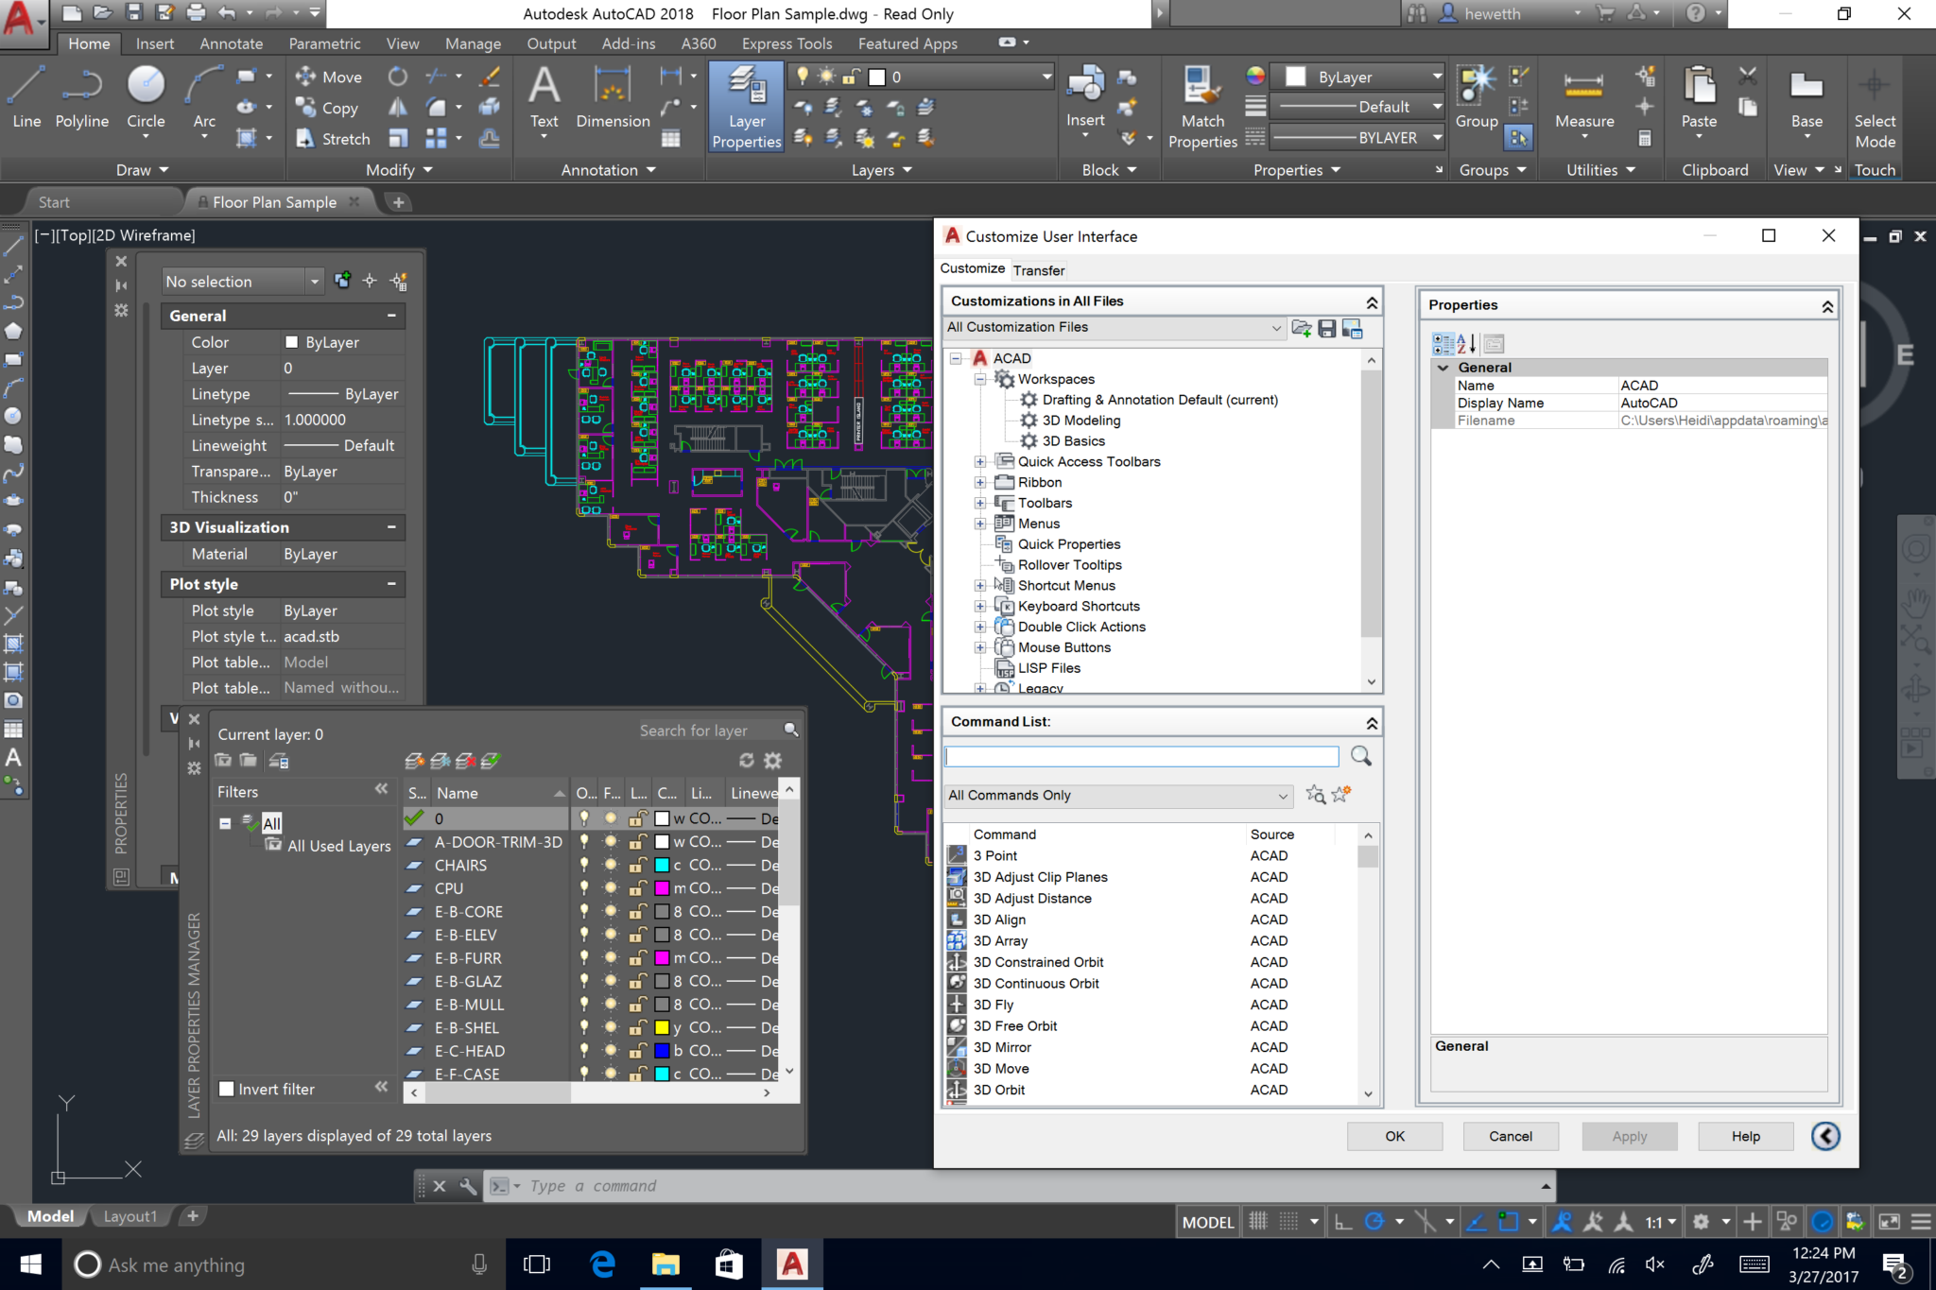Click the Cancel button in dialog
This screenshot has width=1936, height=1290.
pos(1510,1136)
